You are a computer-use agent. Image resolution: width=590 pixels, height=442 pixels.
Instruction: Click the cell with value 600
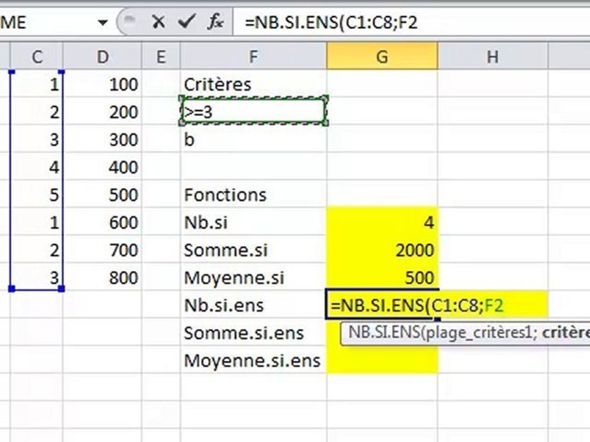103,222
